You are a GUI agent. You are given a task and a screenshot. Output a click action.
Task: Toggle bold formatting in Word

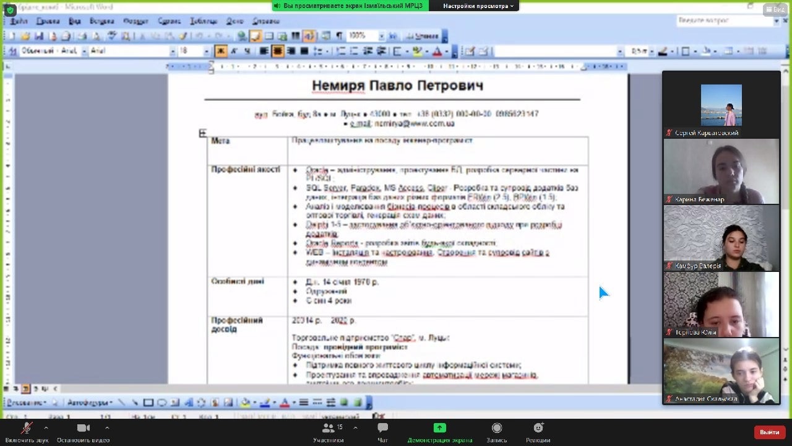coord(220,51)
